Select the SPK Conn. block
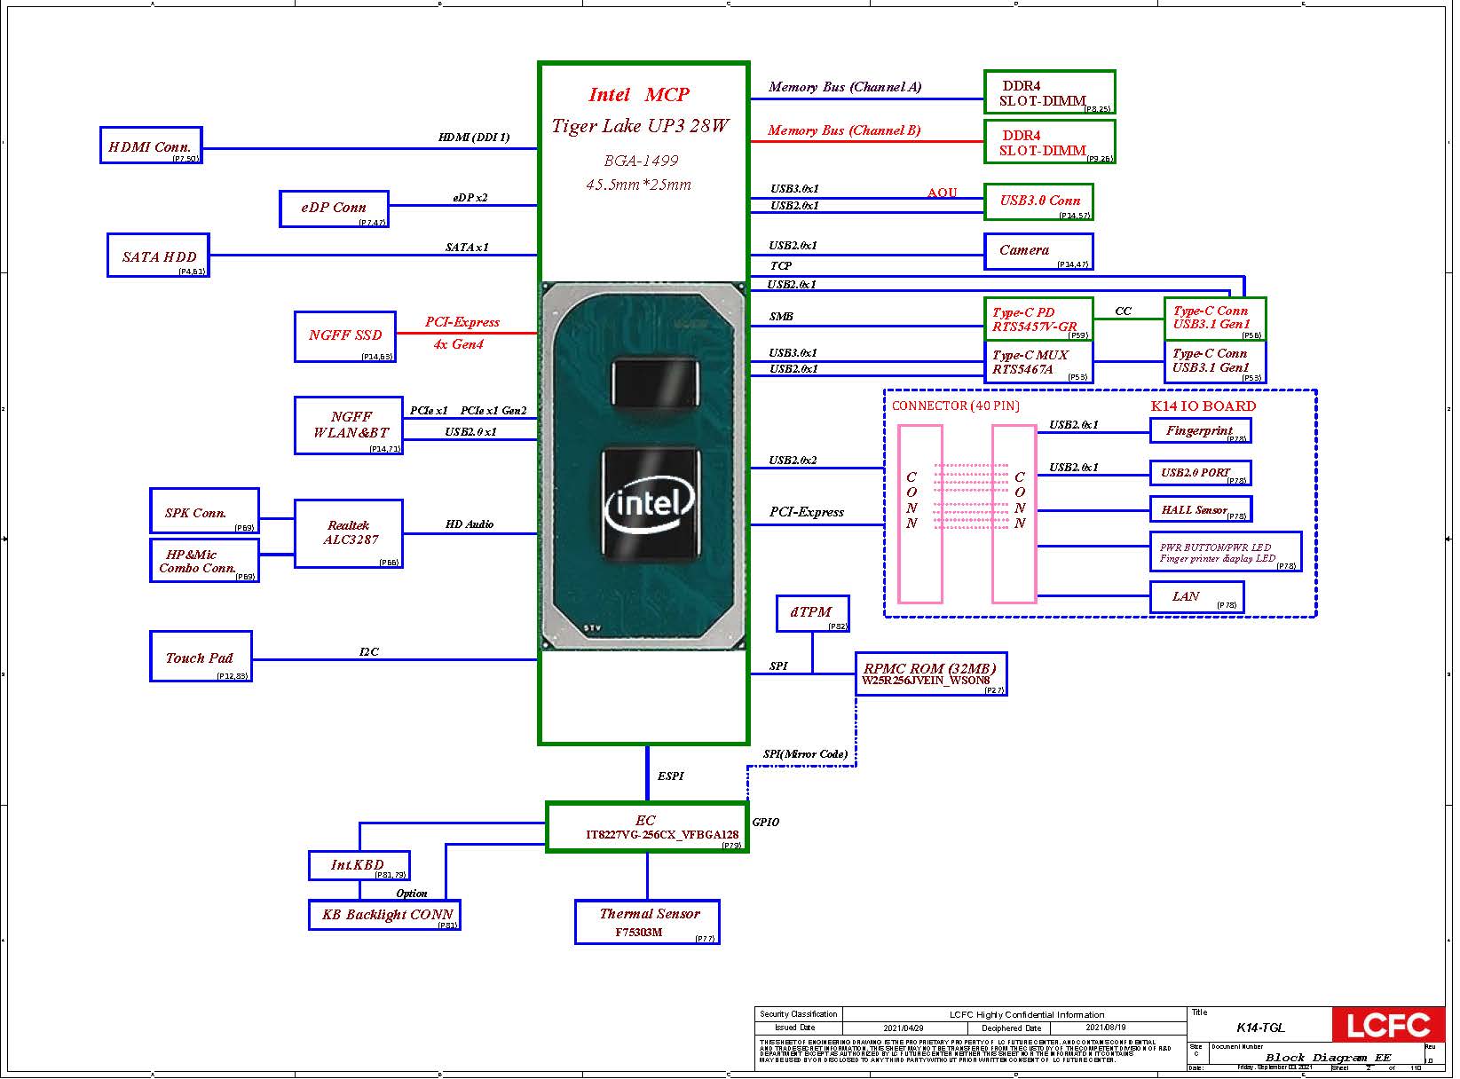 pos(204,511)
